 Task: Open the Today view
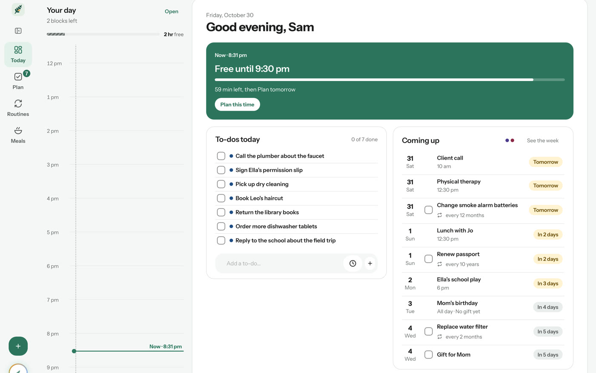coord(18,55)
